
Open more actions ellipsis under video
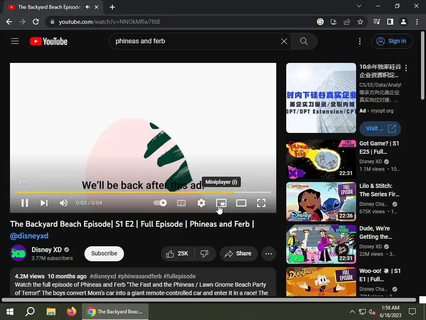pos(269,254)
